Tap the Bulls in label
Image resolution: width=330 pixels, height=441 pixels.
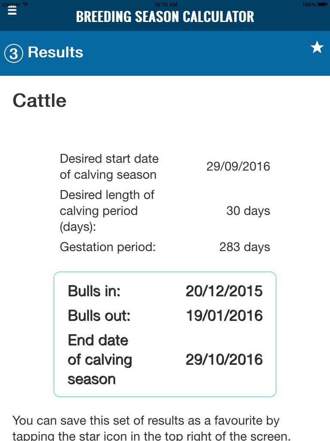94,292
